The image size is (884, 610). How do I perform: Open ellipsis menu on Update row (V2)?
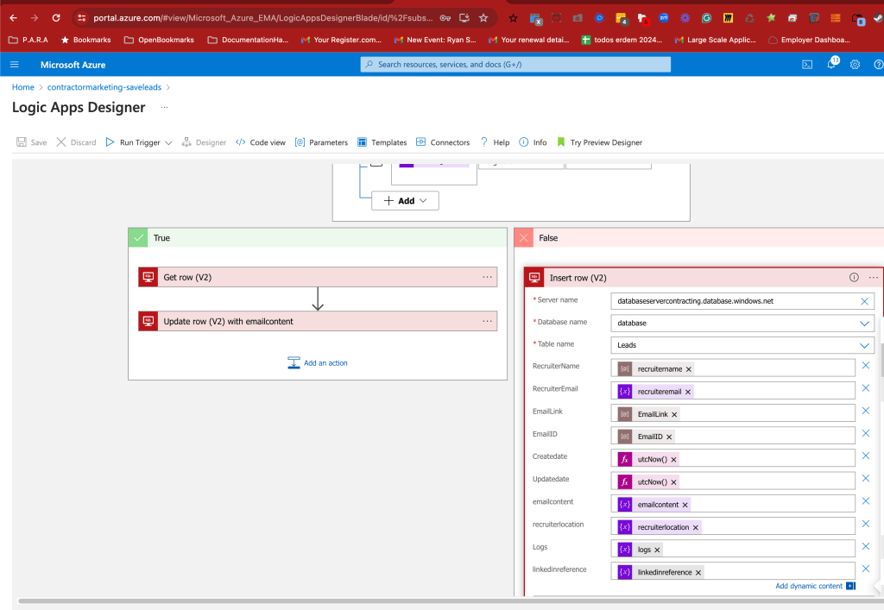pyautogui.click(x=487, y=321)
